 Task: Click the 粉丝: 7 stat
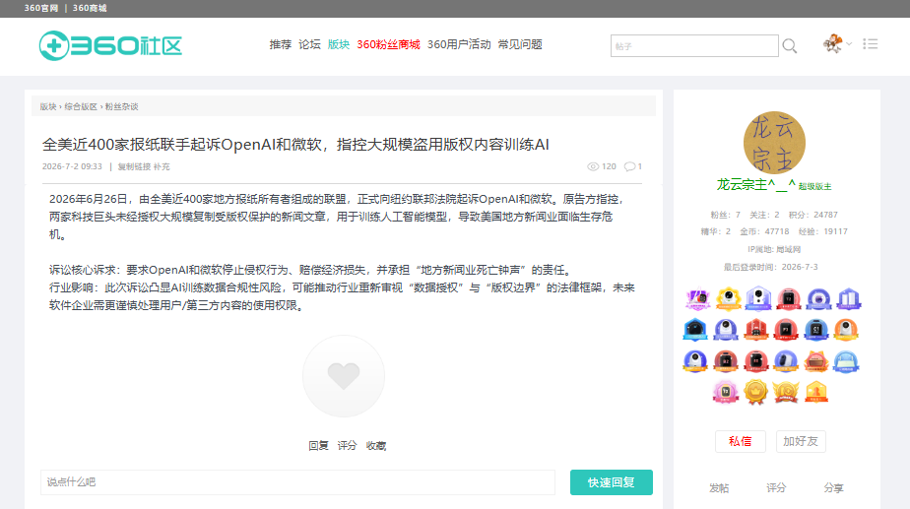tap(726, 215)
